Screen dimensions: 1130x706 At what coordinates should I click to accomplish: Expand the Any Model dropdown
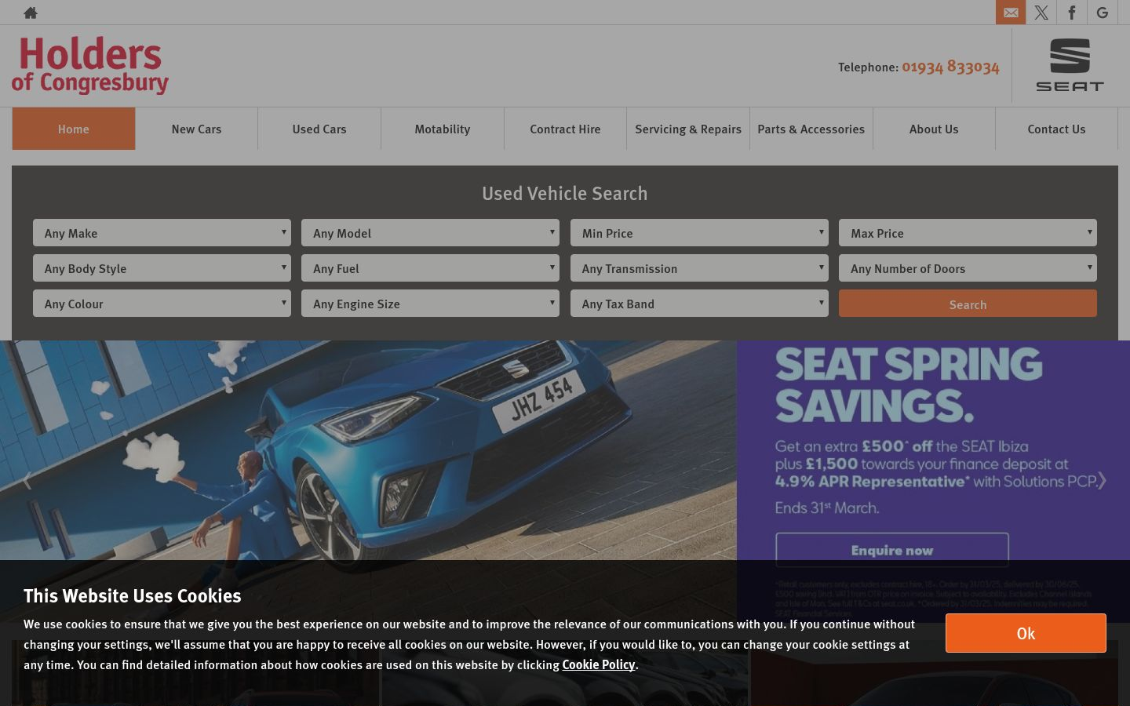(x=430, y=233)
